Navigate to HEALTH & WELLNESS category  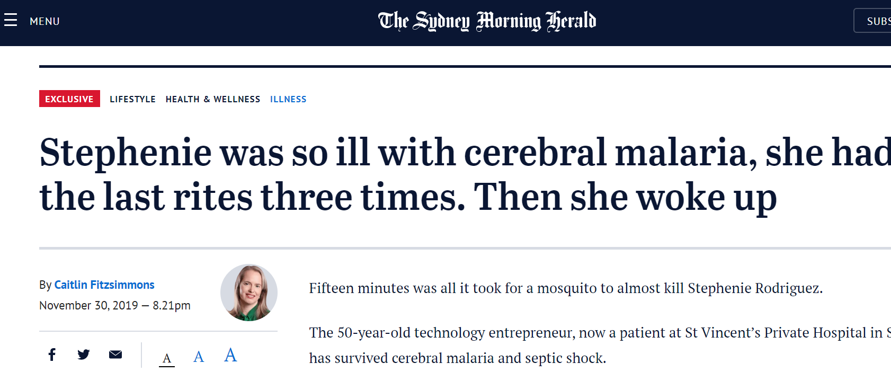[212, 99]
